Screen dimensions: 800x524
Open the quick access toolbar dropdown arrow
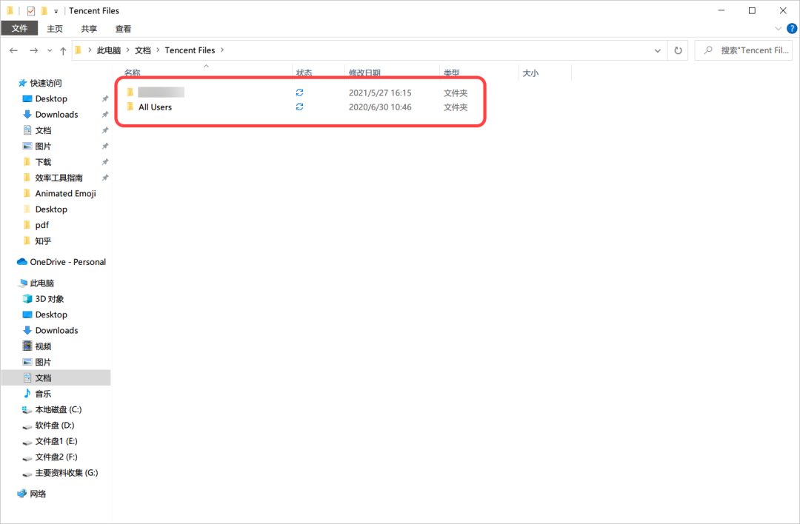pyautogui.click(x=56, y=11)
